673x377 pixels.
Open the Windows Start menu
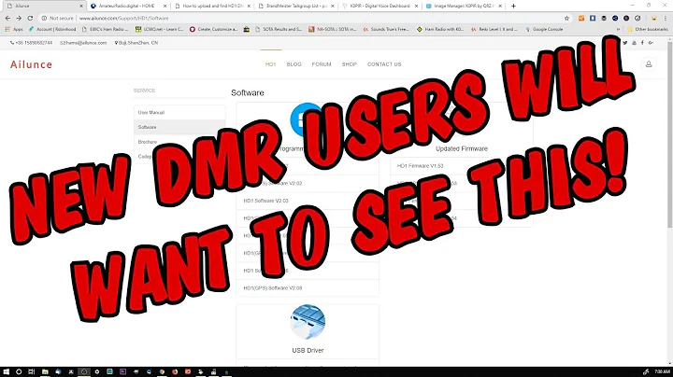click(7, 371)
